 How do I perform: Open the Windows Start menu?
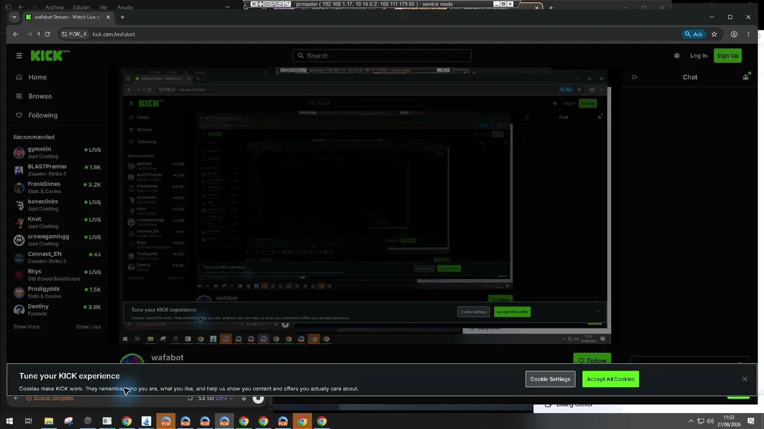pyautogui.click(x=9, y=421)
